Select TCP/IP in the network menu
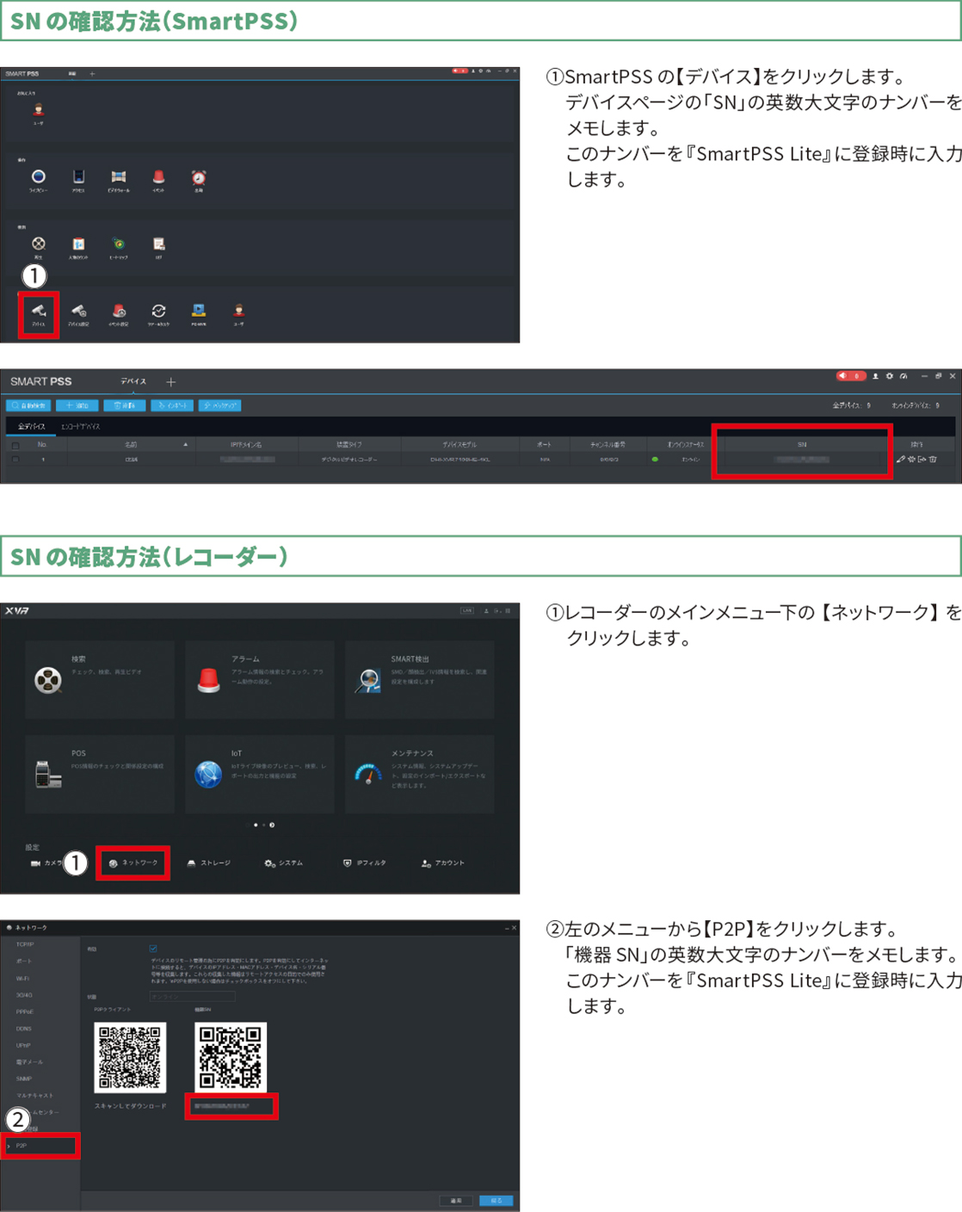962x1212 pixels. click(x=25, y=944)
